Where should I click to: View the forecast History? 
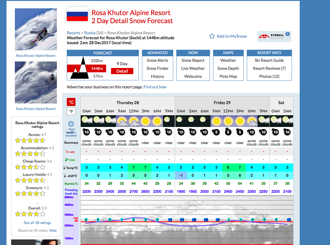(157, 76)
